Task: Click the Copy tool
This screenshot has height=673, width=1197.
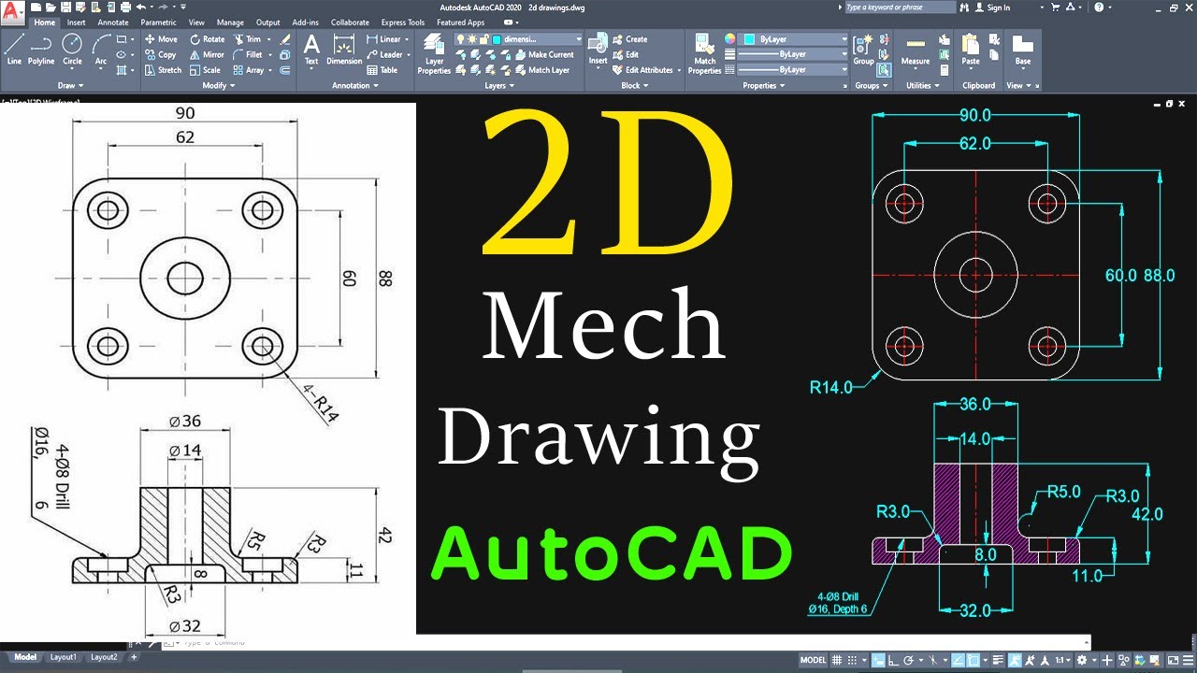Action: click(x=161, y=54)
